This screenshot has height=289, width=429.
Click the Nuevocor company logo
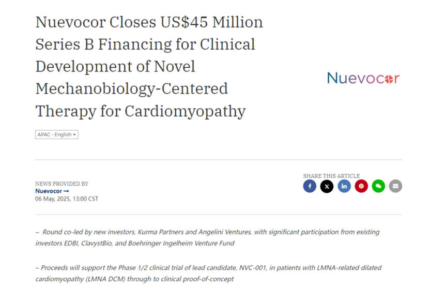coord(363,79)
